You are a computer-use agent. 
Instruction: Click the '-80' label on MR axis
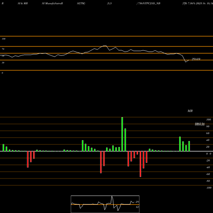(208, 181)
